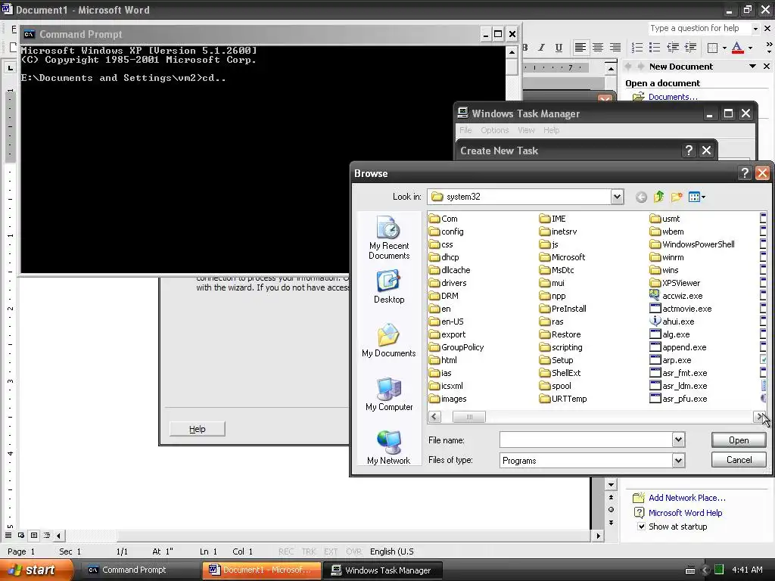
Task: Select My Recent Documents in places bar
Action: tap(389, 238)
